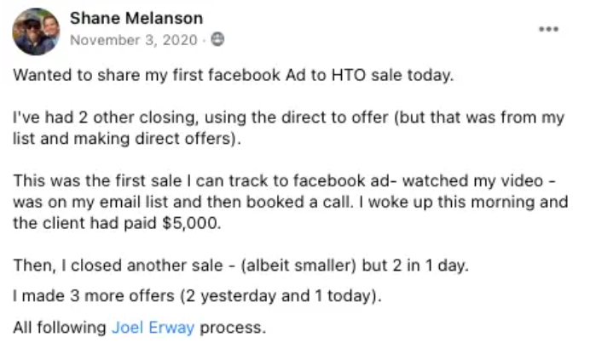590x354 pixels.
Task: Open Shane Melanson's profile picture
Action: [x=36, y=31]
